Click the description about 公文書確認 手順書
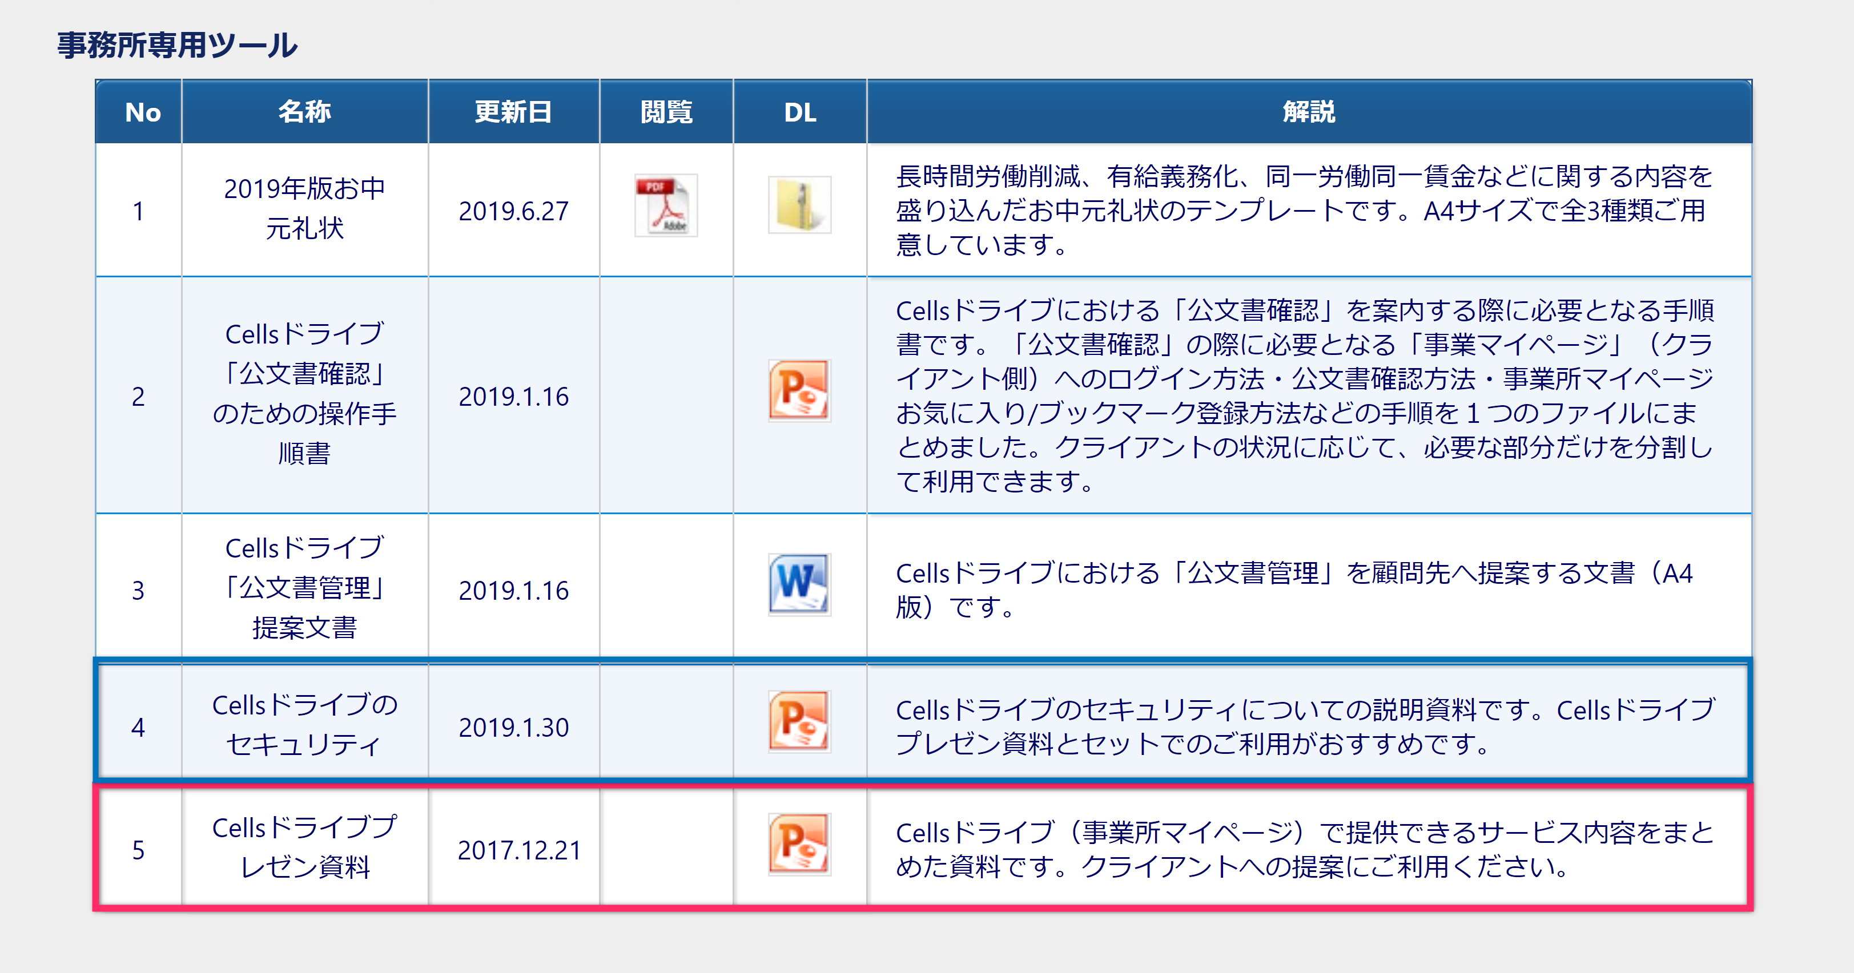This screenshot has height=973, width=1854. point(1304,395)
